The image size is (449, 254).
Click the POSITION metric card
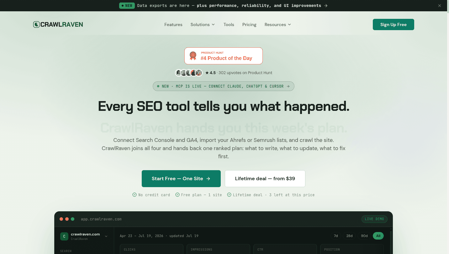tap(352, 249)
